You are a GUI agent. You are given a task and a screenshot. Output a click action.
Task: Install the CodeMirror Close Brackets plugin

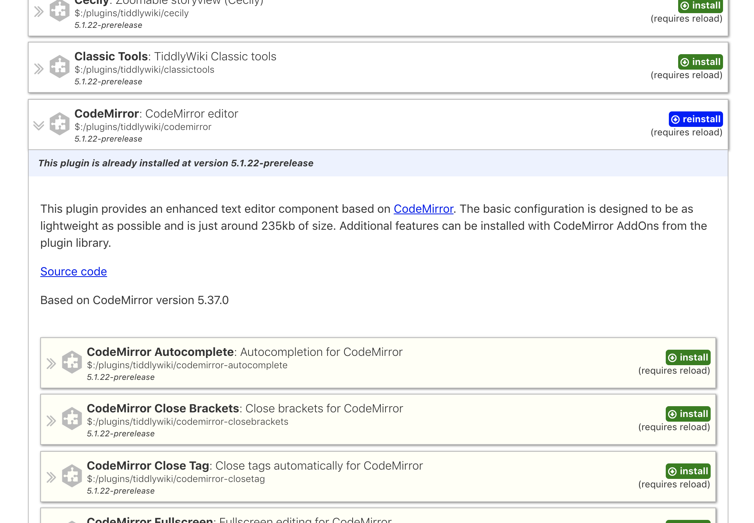coord(688,414)
